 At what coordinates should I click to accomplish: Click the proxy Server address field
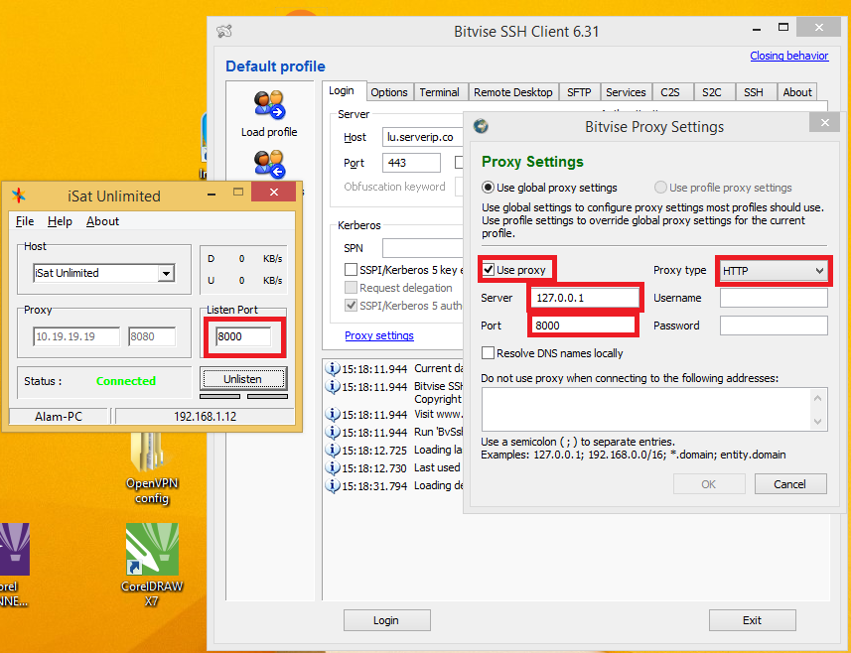(x=585, y=297)
